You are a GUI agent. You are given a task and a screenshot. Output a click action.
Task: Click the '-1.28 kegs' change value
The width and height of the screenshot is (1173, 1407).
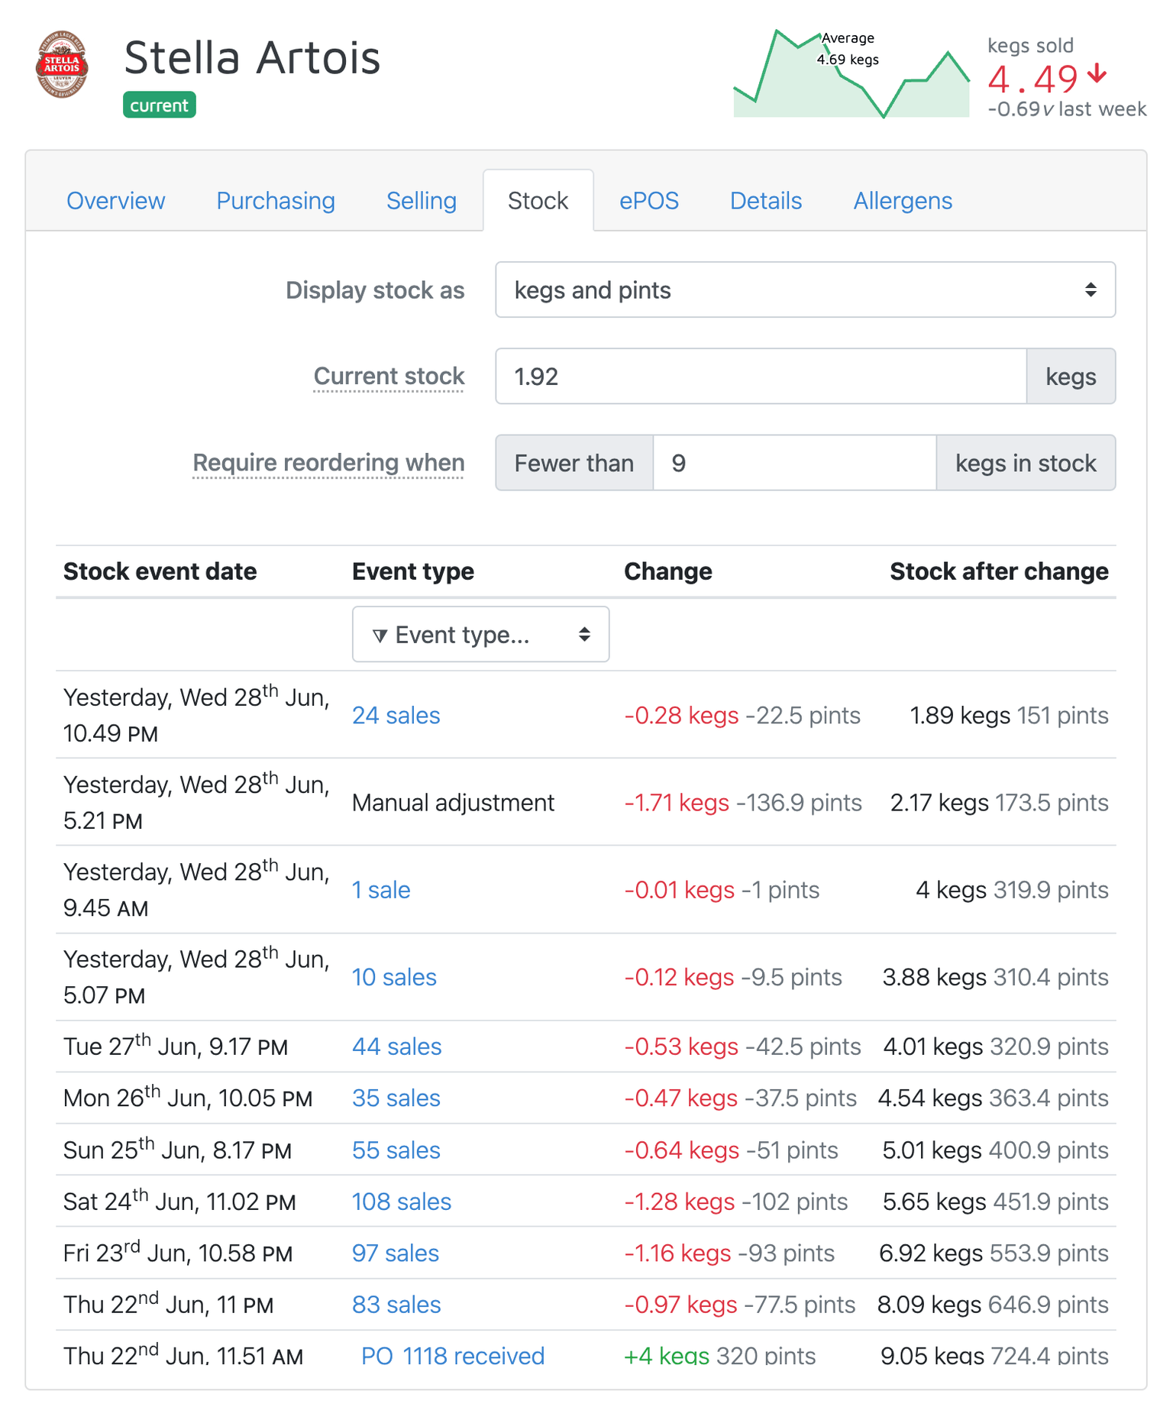(680, 1202)
